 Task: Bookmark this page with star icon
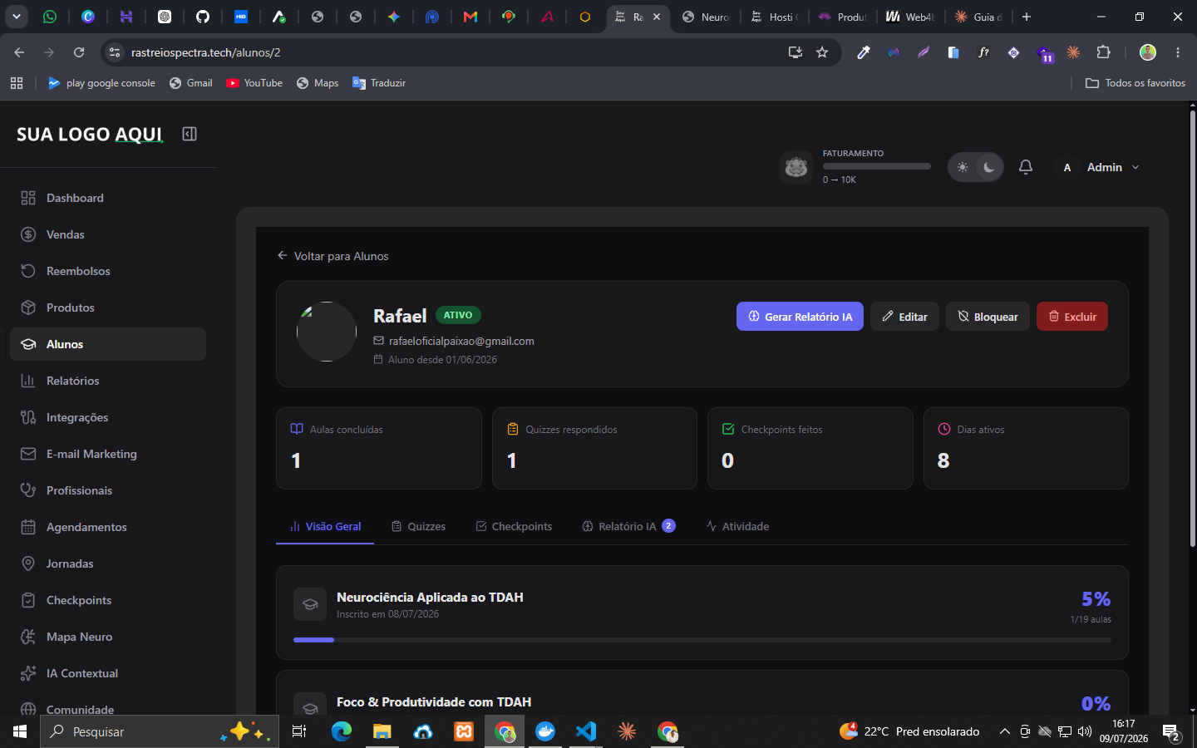pos(822,52)
